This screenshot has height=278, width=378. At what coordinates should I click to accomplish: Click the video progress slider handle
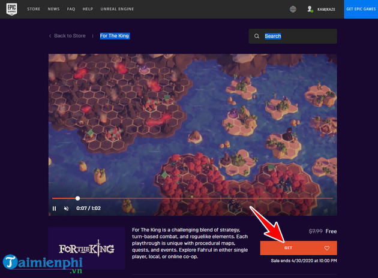pos(77,198)
